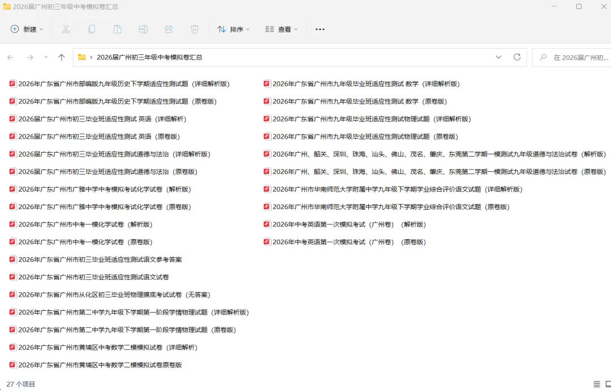Select 初三毕业班适应性测试语文参考答案 file
Image resolution: width=611 pixels, height=390 pixels.
point(96,259)
